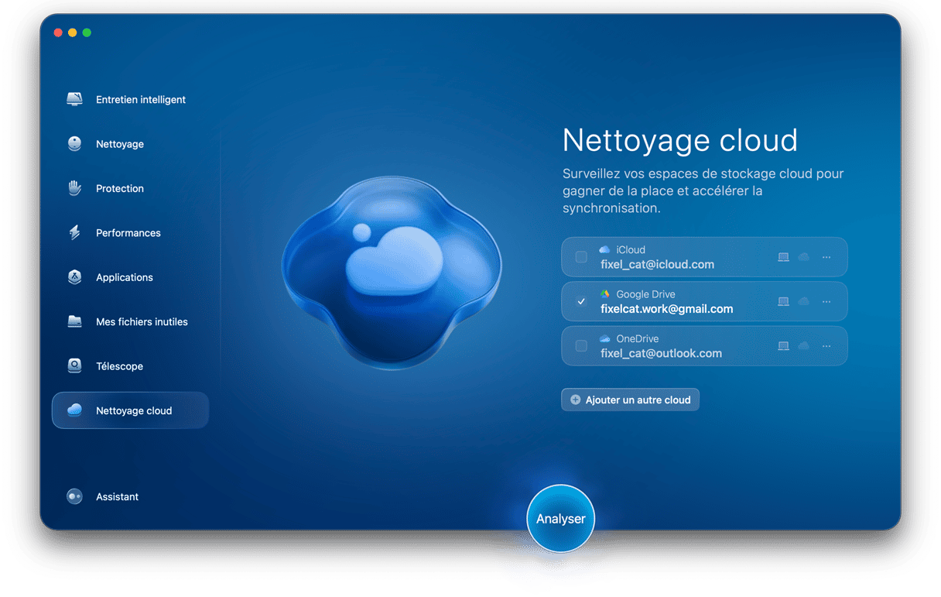Enable the iCloud account checkbox
Viewport: 941px width, 597px height.
pyautogui.click(x=581, y=257)
